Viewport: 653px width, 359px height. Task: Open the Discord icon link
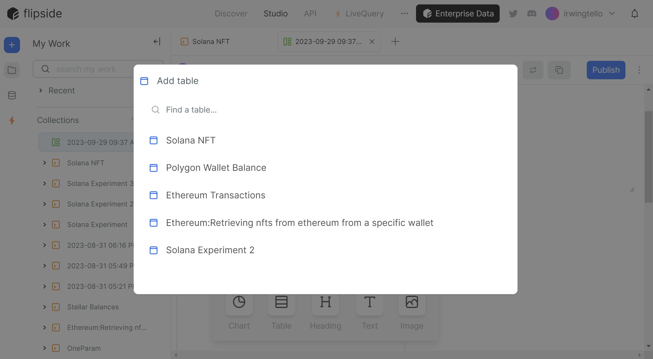[x=532, y=14]
